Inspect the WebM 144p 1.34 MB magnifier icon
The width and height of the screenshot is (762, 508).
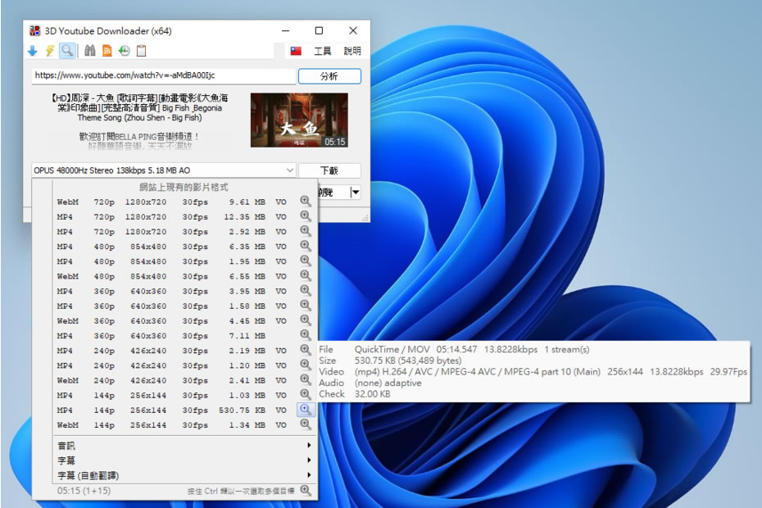pos(305,424)
